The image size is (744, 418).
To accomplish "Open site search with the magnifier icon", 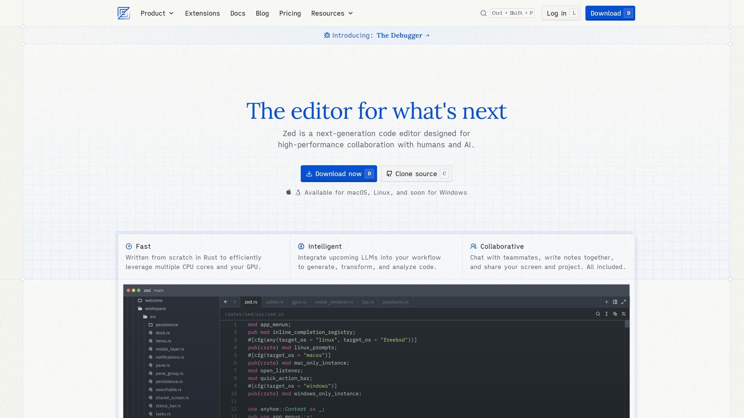I will click(x=483, y=13).
